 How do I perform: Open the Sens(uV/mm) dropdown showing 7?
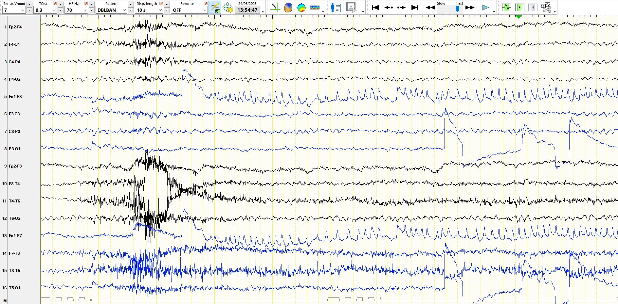pyautogui.click(x=14, y=10)
